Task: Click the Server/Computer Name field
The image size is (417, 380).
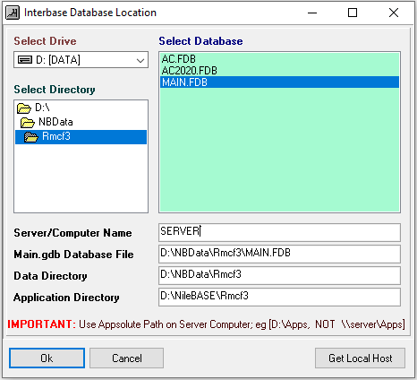Action: 279,232
